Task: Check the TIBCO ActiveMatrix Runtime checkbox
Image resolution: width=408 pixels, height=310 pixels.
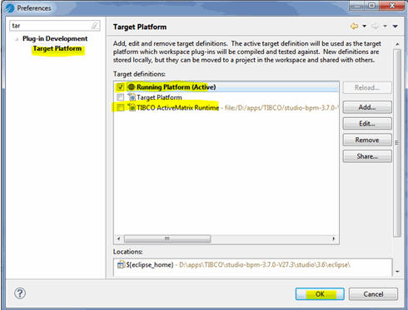Action: click(x=121, y=107)
